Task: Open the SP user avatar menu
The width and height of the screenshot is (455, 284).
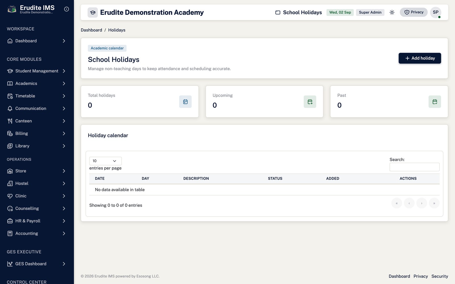Action: coord(436,12)
